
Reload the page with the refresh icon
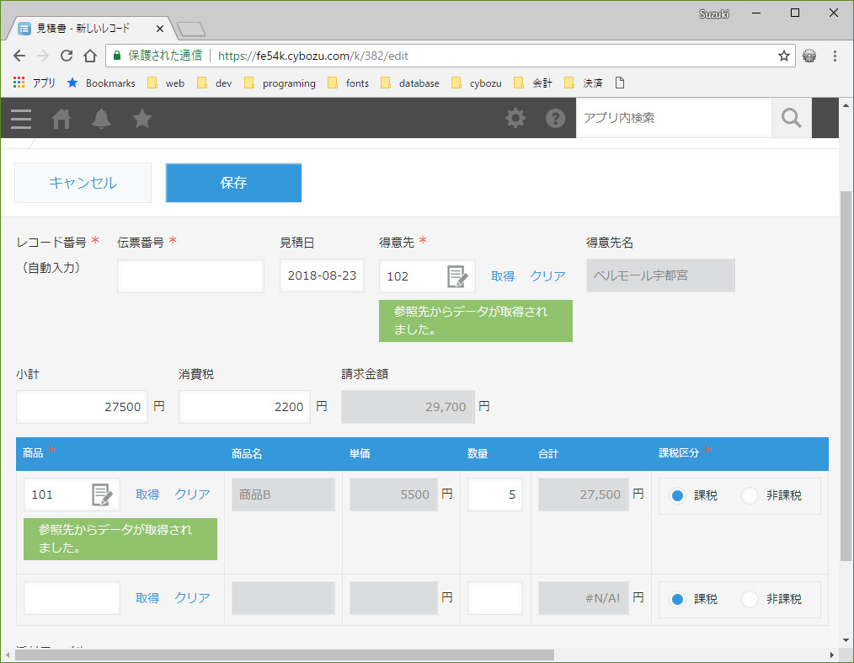[67, 56]
